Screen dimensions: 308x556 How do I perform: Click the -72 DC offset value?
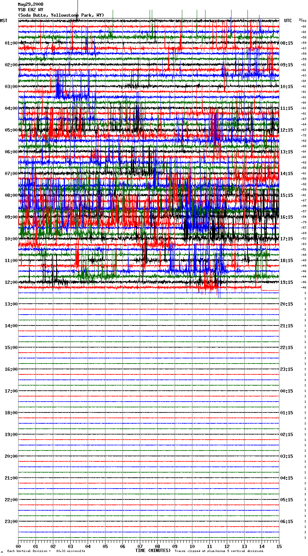tap(304, 135)
